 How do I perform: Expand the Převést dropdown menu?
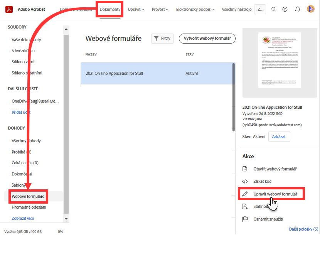click(x=160, y=9)
